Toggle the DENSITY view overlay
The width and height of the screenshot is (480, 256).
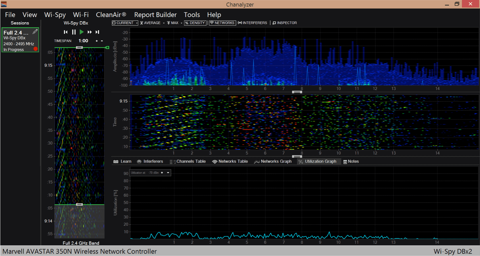tap(195, 23)
